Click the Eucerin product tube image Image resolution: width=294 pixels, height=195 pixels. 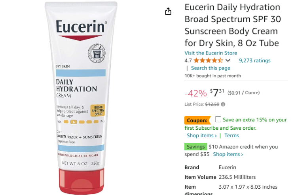pos(81,98)
